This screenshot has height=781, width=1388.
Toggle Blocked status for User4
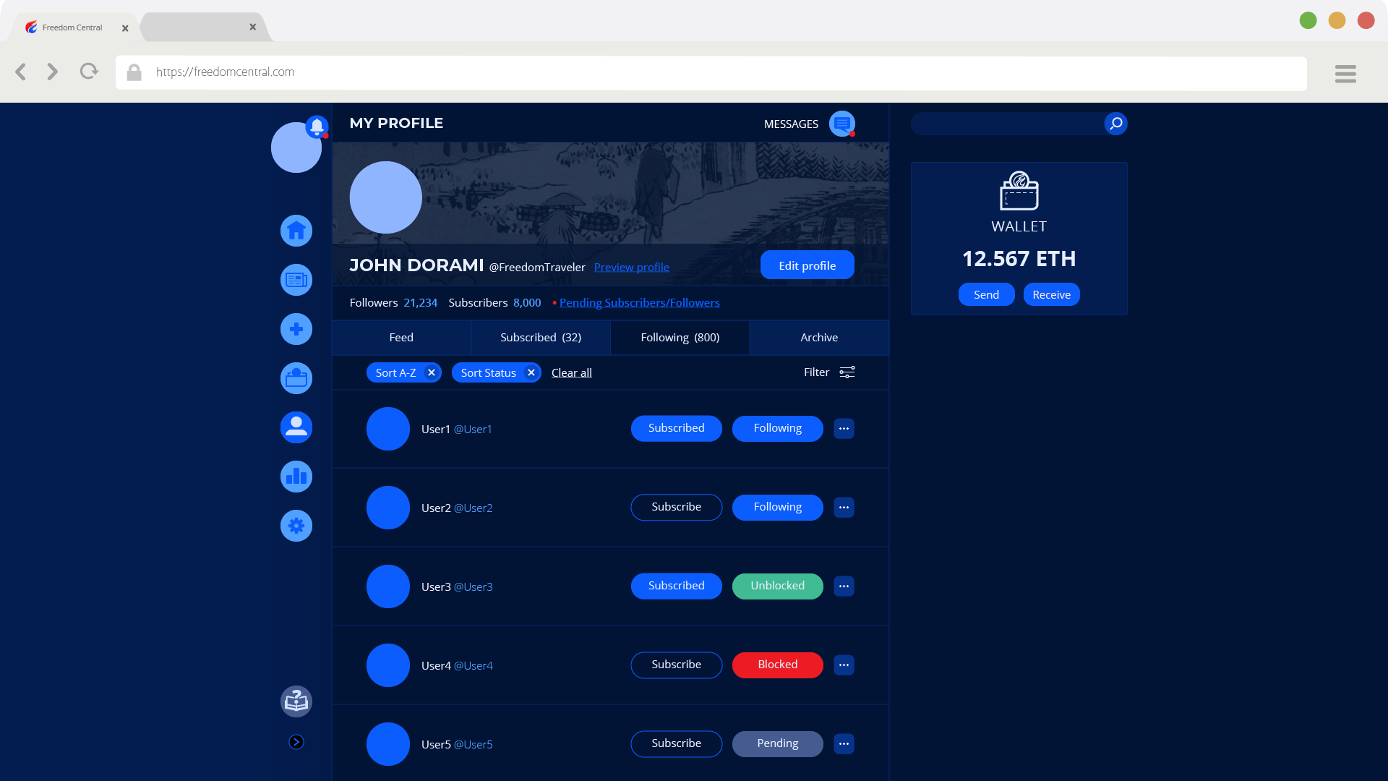777,665
